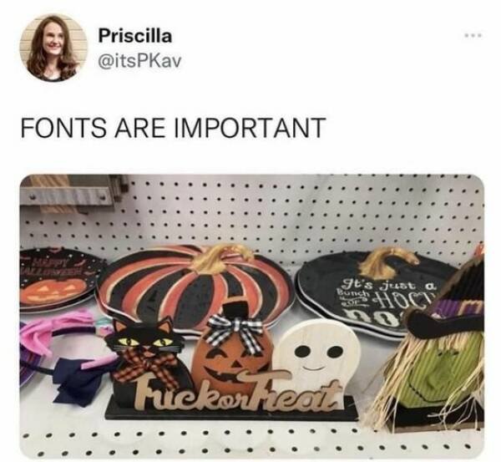
Task: Select the FONTS ARE IMPORTANT tweet text
Action: (x=174, y=128)
